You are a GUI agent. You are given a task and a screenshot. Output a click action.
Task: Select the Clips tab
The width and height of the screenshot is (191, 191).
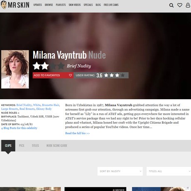8,146
